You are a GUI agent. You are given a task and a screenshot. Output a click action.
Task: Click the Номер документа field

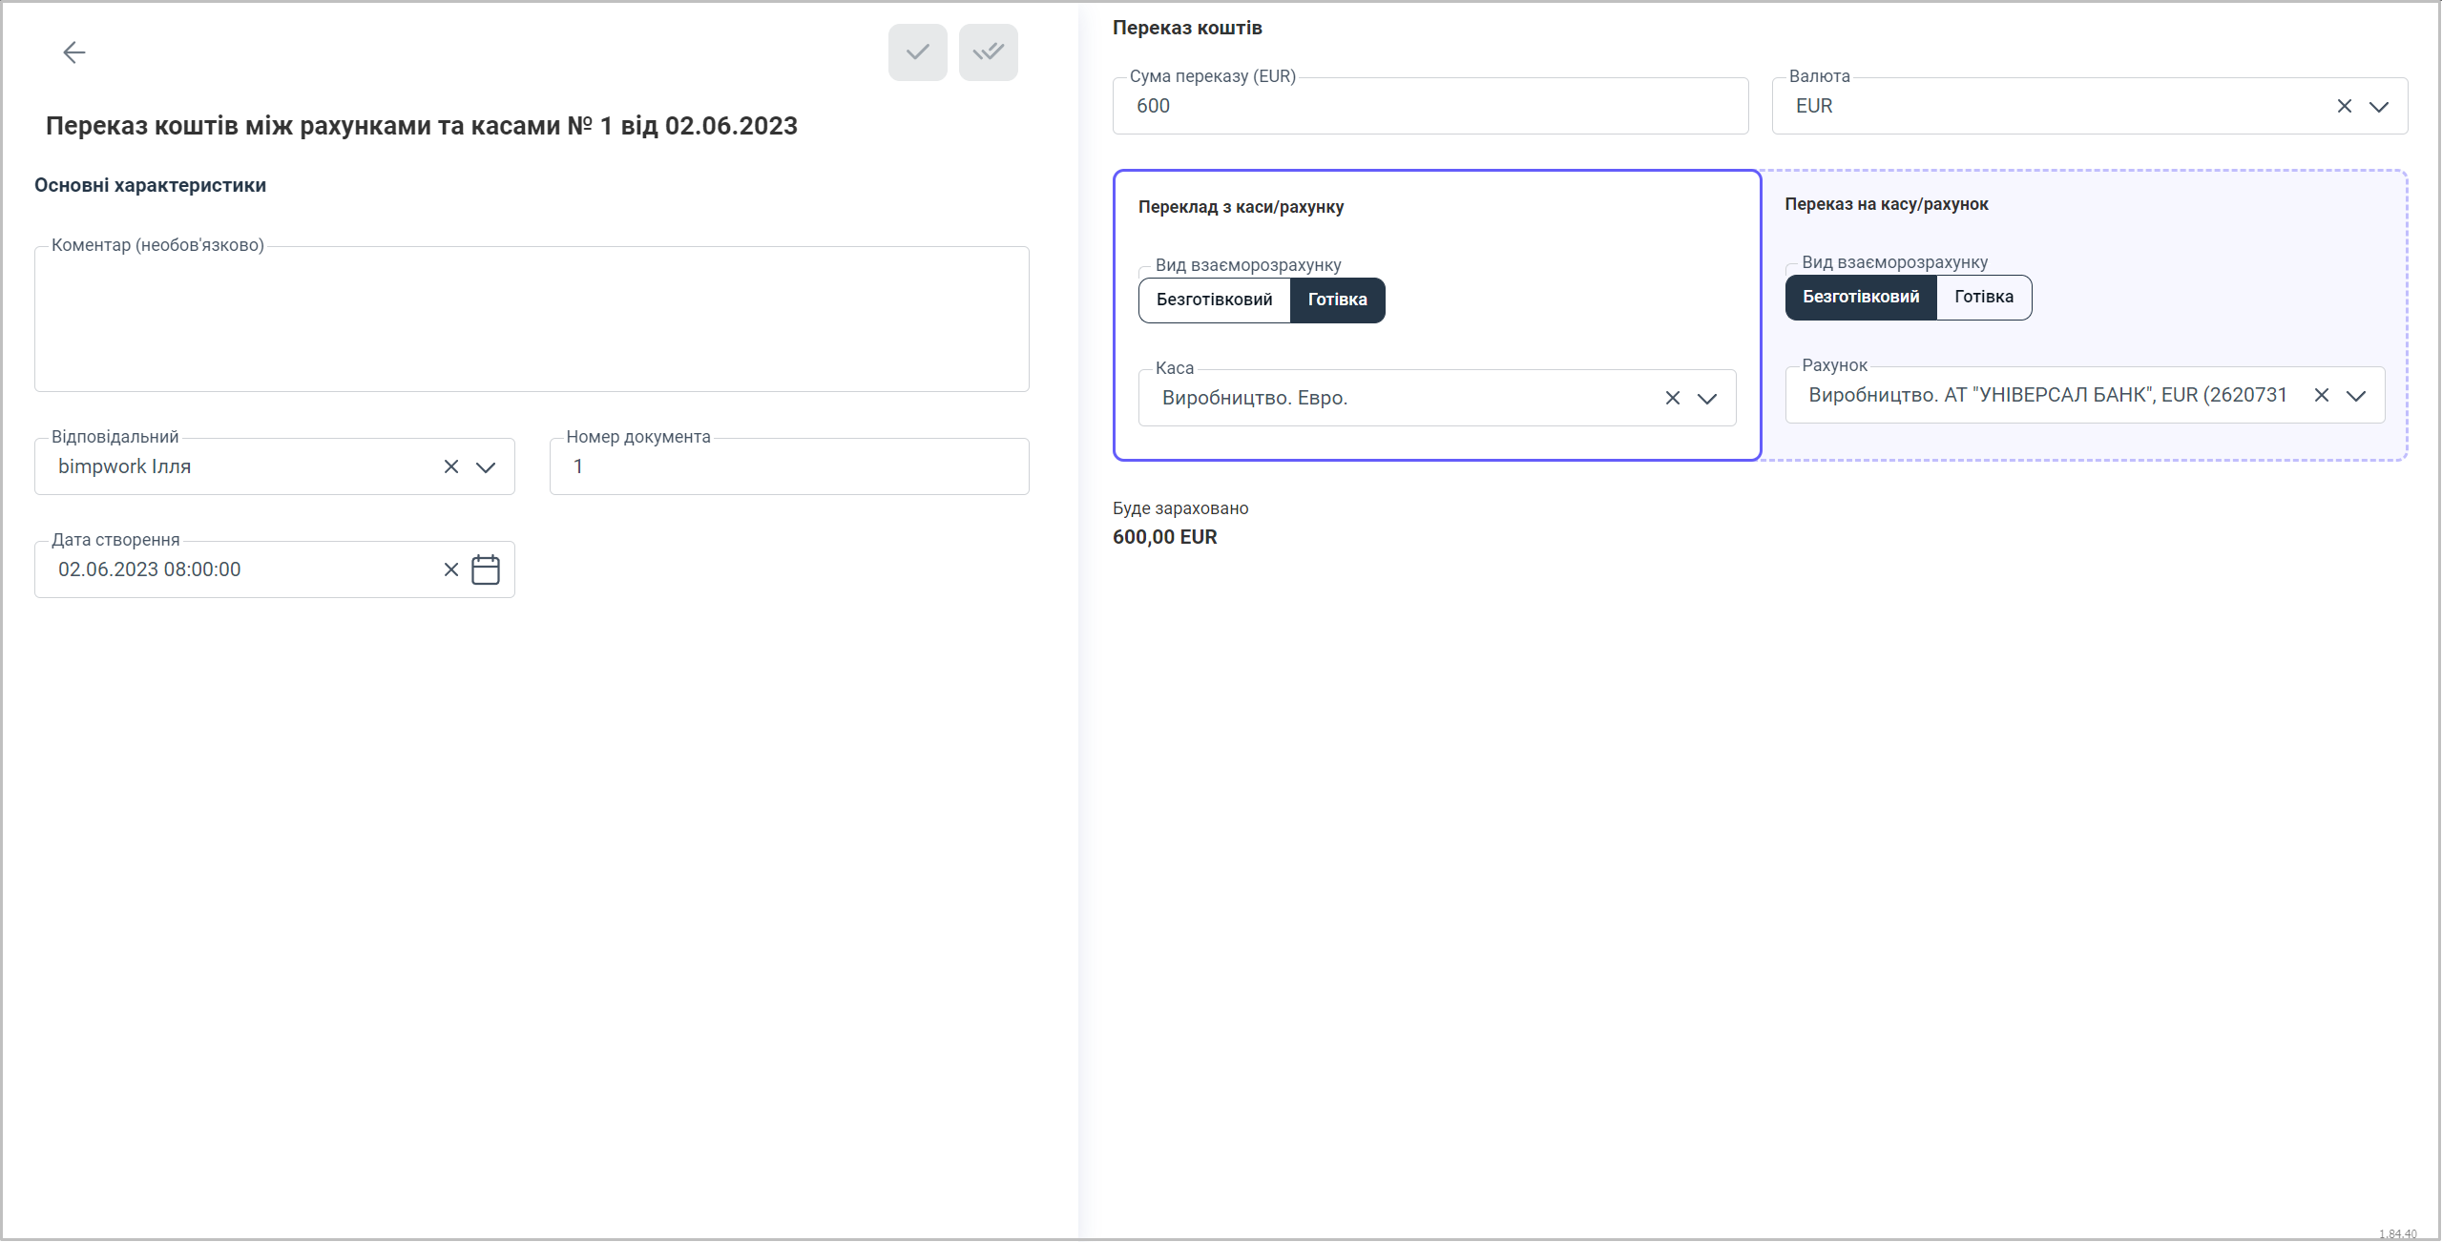pos(788,466)
